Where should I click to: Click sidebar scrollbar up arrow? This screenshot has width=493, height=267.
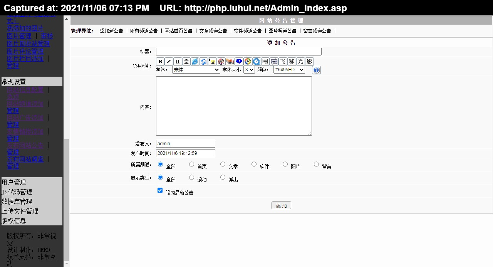[67, 18]
